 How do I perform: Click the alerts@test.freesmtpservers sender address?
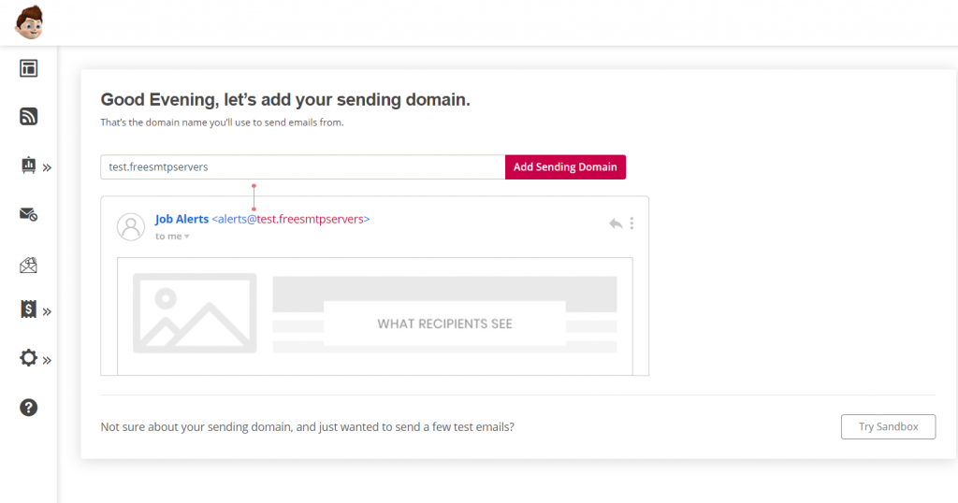click(291, 219)
